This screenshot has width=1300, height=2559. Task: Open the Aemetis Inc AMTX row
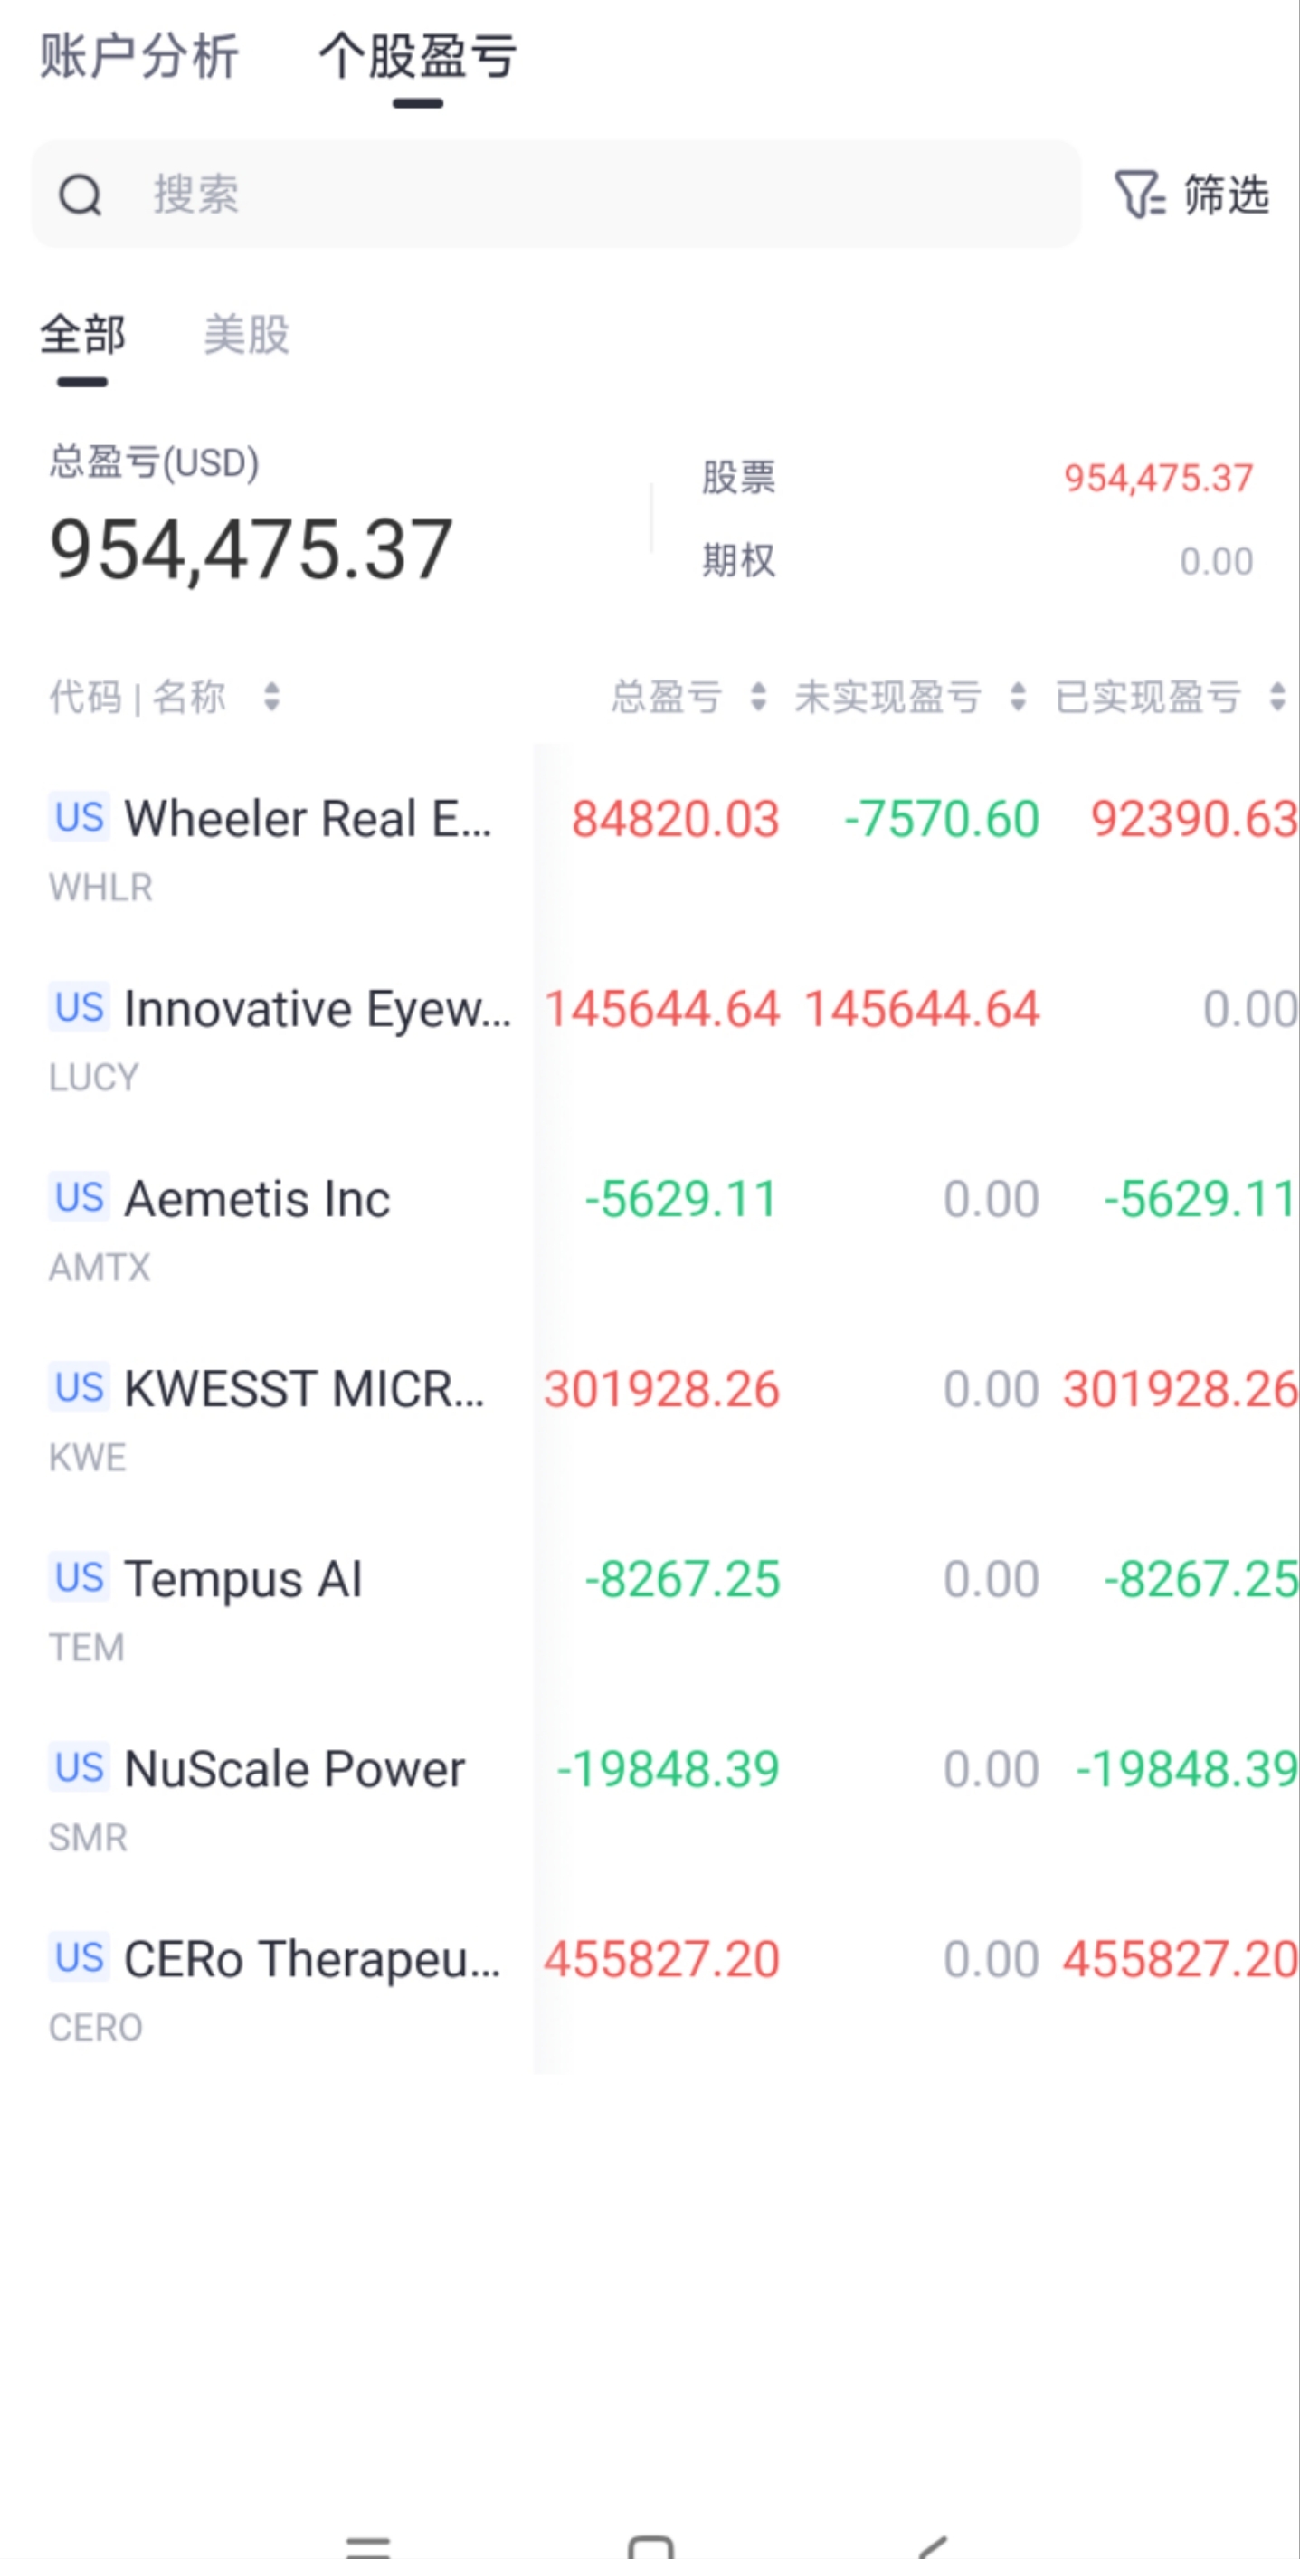(650, 1230)
